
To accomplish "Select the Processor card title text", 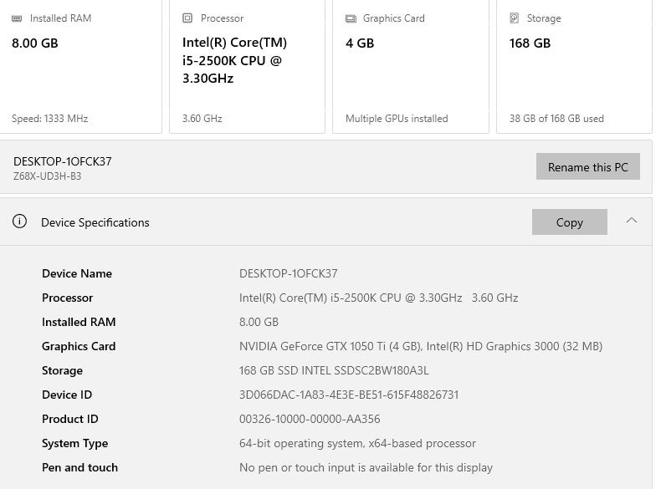I will click(x=223, y=18).
